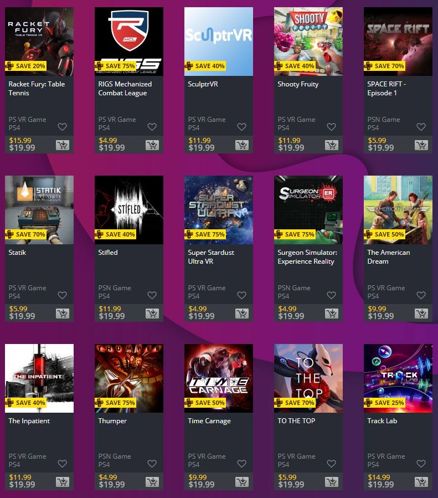This screenshot has width=438, height=498.
Task: Open the Surgeon Simulator cover thumbnail
Action: coord(308,210)
